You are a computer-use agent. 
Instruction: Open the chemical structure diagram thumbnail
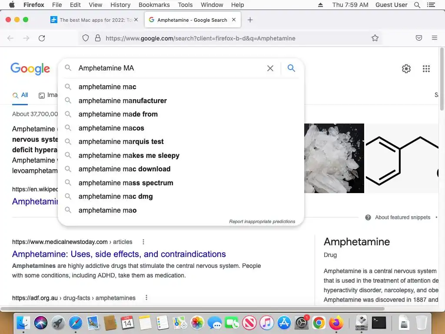(402, 158)
